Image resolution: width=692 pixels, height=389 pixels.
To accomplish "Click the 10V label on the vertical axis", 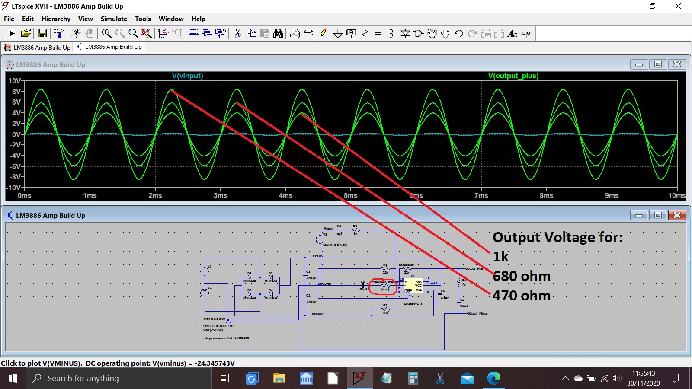I will (14, 81).
